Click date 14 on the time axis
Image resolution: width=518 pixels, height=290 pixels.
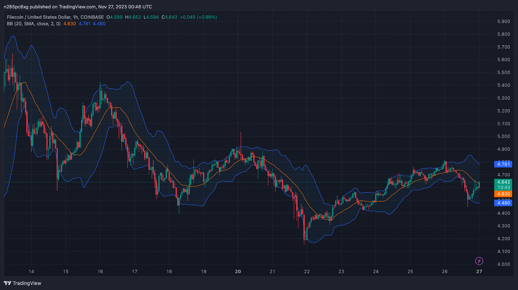point(31,272)
